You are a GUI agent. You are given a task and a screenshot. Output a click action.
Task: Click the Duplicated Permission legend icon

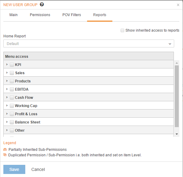[x=5, y=155]
